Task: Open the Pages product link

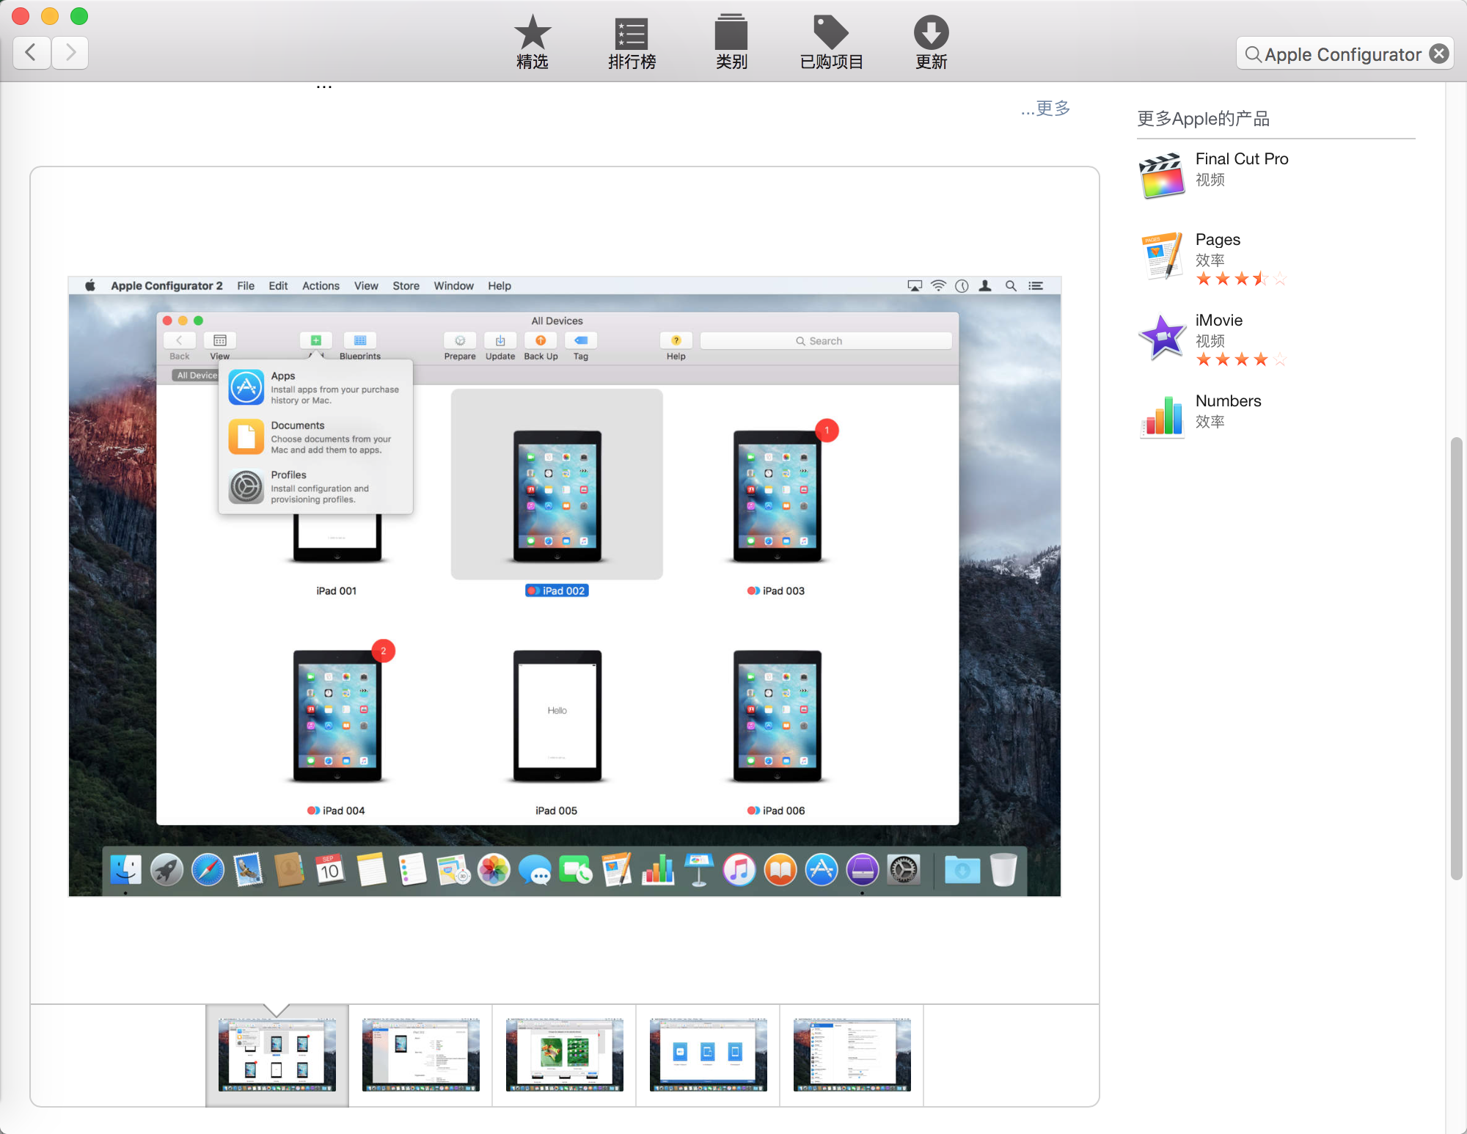Action: pyautogui.click(x=1218, y=240)
